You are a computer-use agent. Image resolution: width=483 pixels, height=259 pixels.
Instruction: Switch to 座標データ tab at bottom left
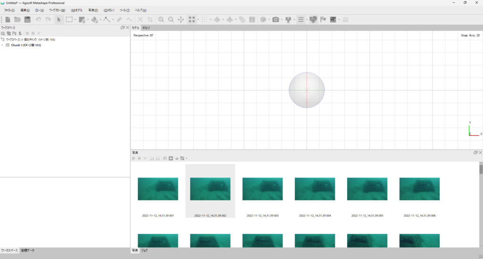[x=28, y=251]
